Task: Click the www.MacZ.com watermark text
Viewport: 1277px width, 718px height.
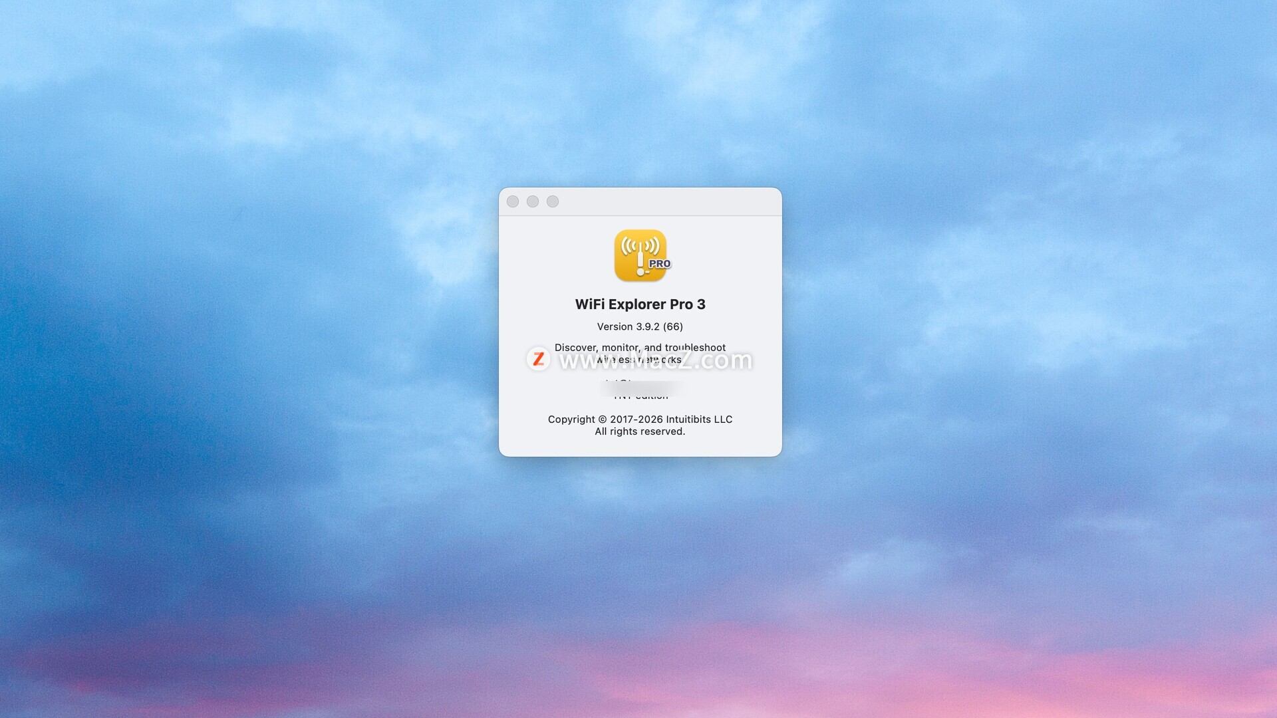Action: 655,360
